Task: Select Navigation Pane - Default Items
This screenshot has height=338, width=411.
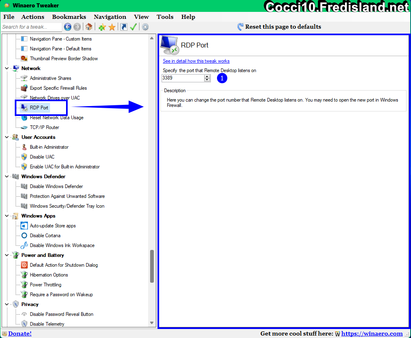Action: (x=61, y=49)
